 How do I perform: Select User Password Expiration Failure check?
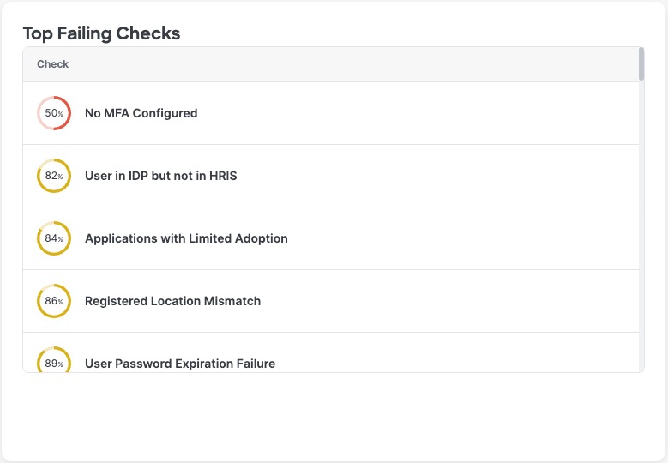pos(180,364)
